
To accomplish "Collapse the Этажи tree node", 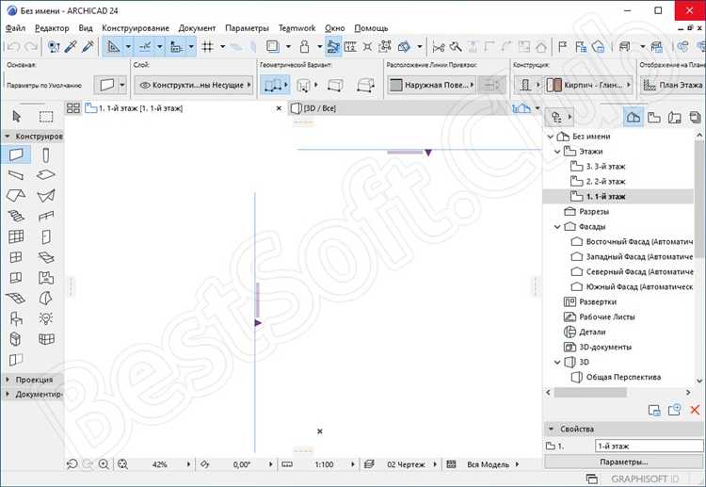I will [x=557, y=152].
